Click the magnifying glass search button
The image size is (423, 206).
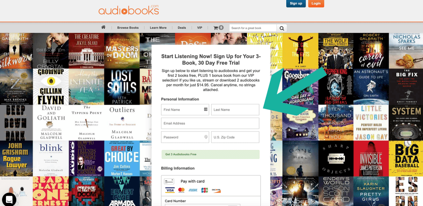[282, 28]
